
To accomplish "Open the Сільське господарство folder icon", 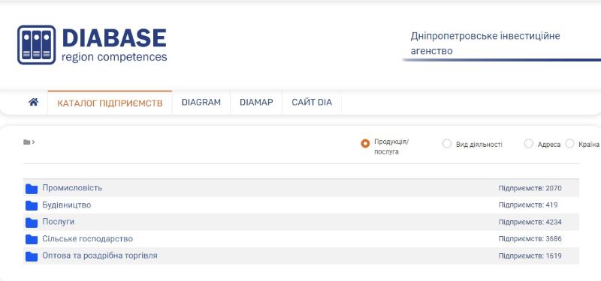I will (x=32, y=239).
